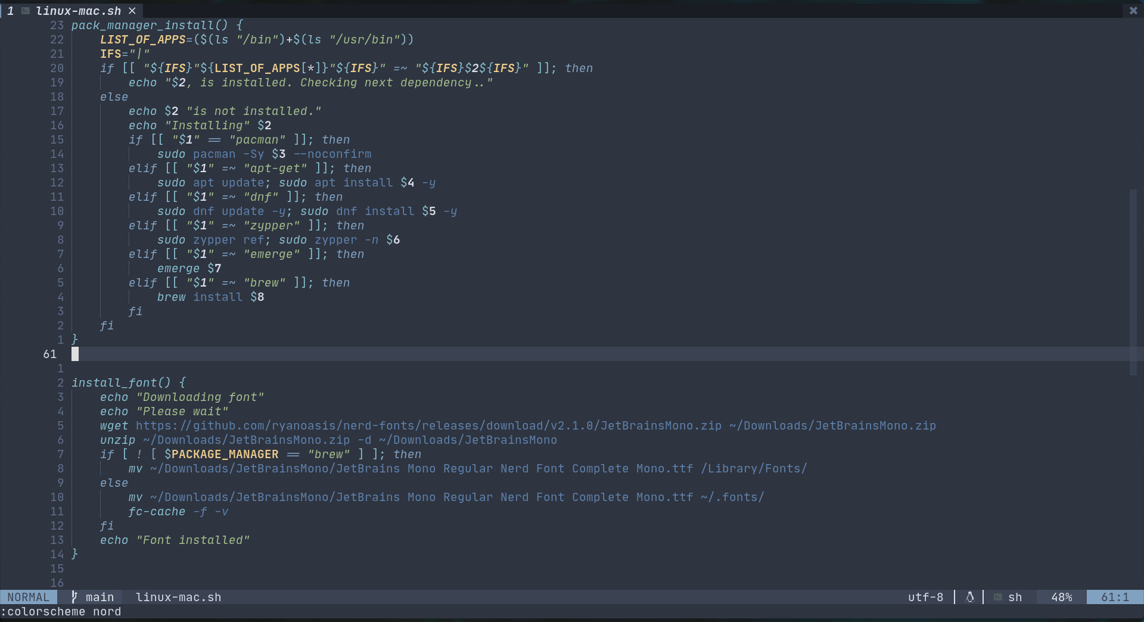The image size is (1144, 622).
Task: Click the "pacman" string literal
Action: click(x=257, y=139)
